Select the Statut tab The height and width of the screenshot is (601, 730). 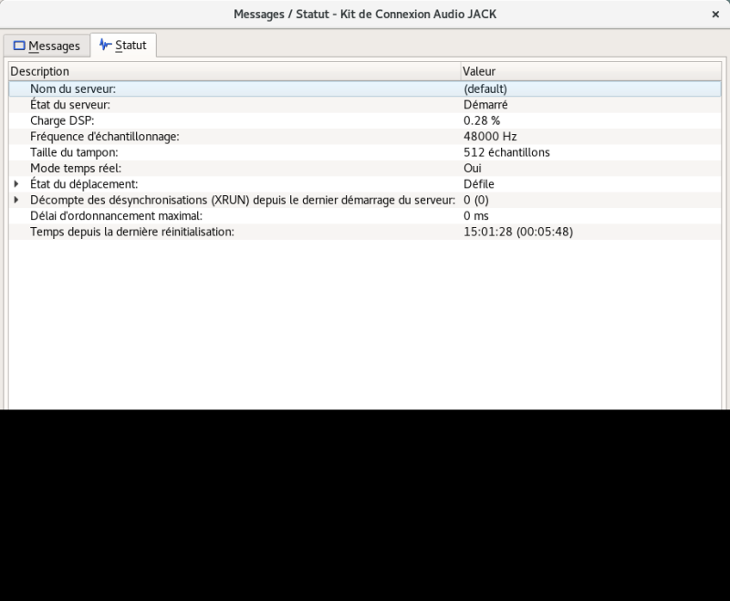point(123,45)
